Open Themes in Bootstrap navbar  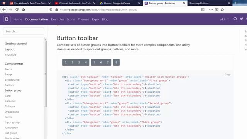[x=83, y=19]
